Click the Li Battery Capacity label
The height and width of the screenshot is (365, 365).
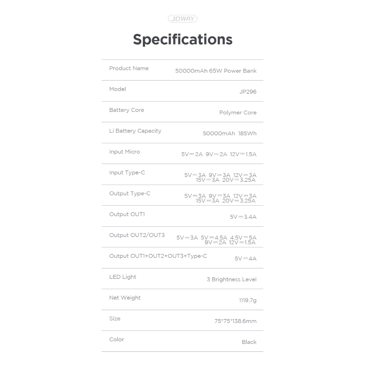pos(135,131)
